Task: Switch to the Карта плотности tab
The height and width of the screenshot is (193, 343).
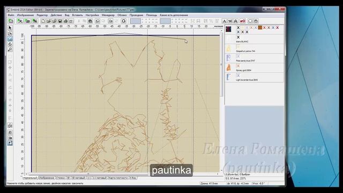Action: (x=118, y=178)
